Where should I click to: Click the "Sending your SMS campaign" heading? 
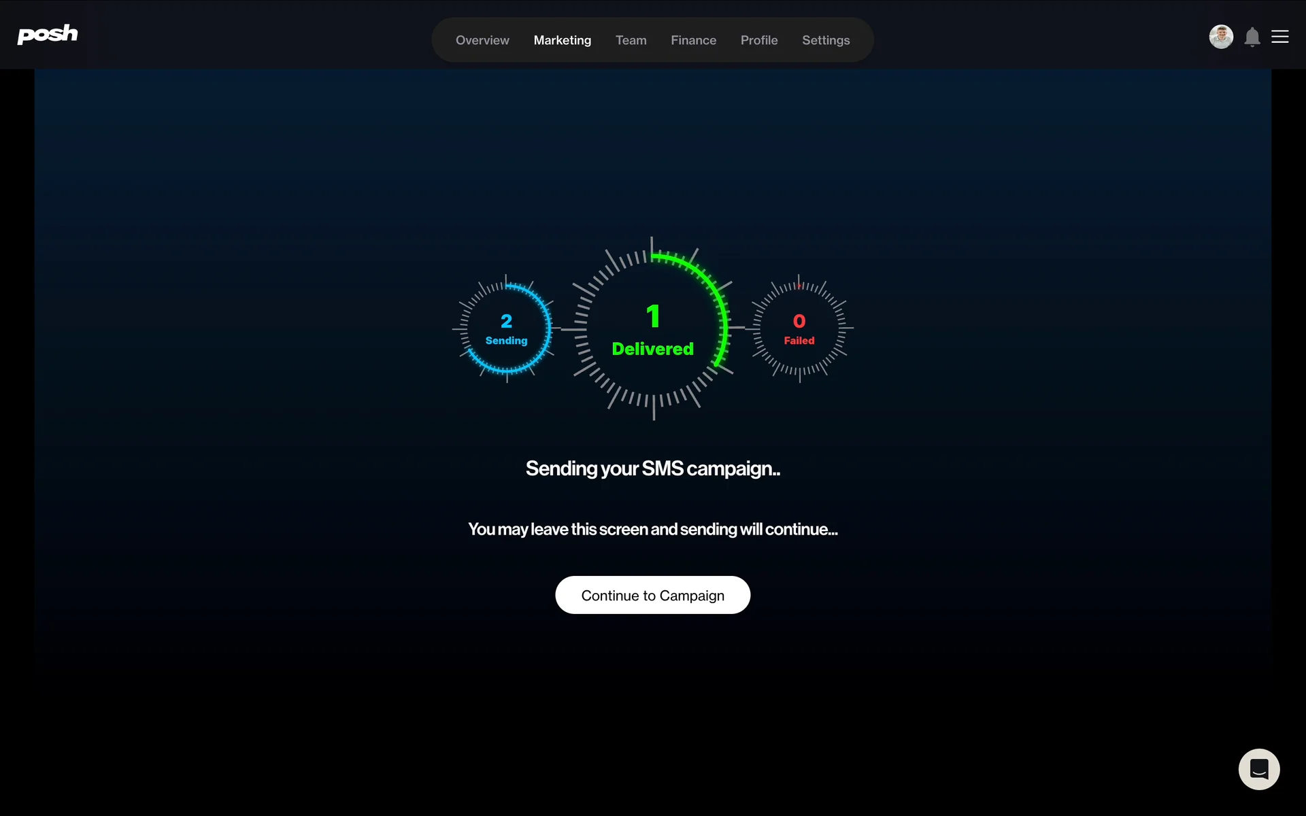(653, 469)
